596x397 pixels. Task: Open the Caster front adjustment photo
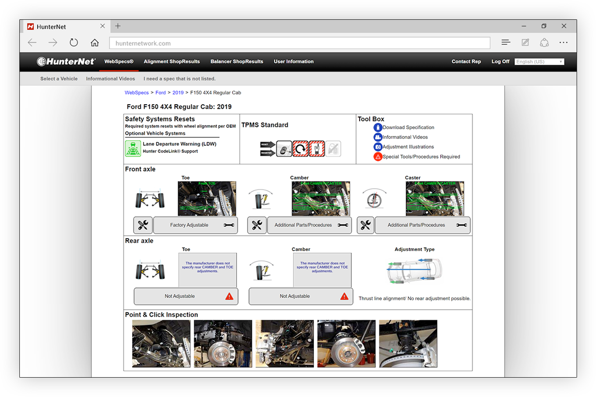pyautogui.click(x=435, y=198)
